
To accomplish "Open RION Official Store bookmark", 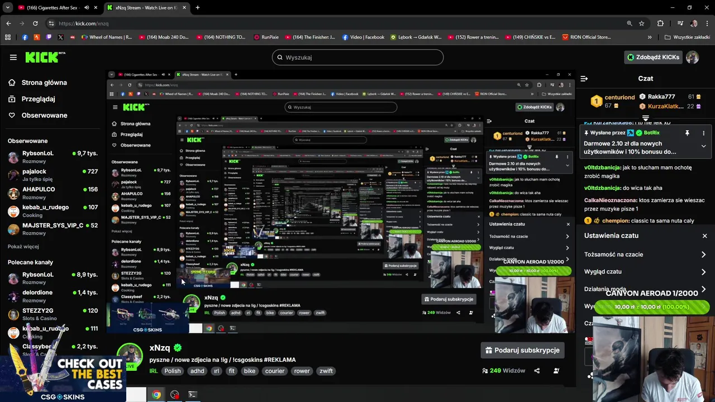I will coord(586,37).
